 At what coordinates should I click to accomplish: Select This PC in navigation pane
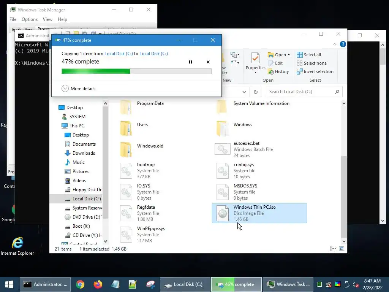[x=73, y=125]
